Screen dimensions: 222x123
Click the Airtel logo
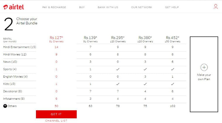[13, 7]
